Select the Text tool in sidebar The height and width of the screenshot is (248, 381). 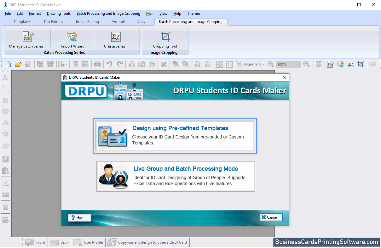[x=5, y=77]
